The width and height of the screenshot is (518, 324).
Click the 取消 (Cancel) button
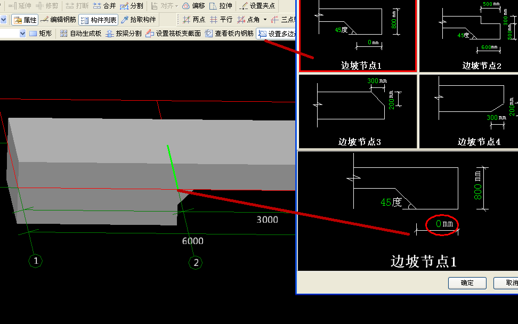506,283
